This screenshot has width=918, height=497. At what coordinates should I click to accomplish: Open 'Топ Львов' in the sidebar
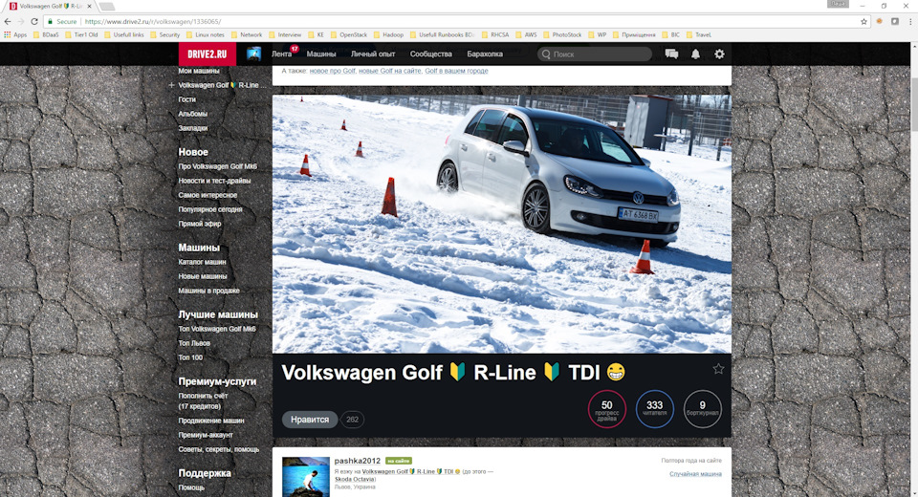tap(194, 343)
